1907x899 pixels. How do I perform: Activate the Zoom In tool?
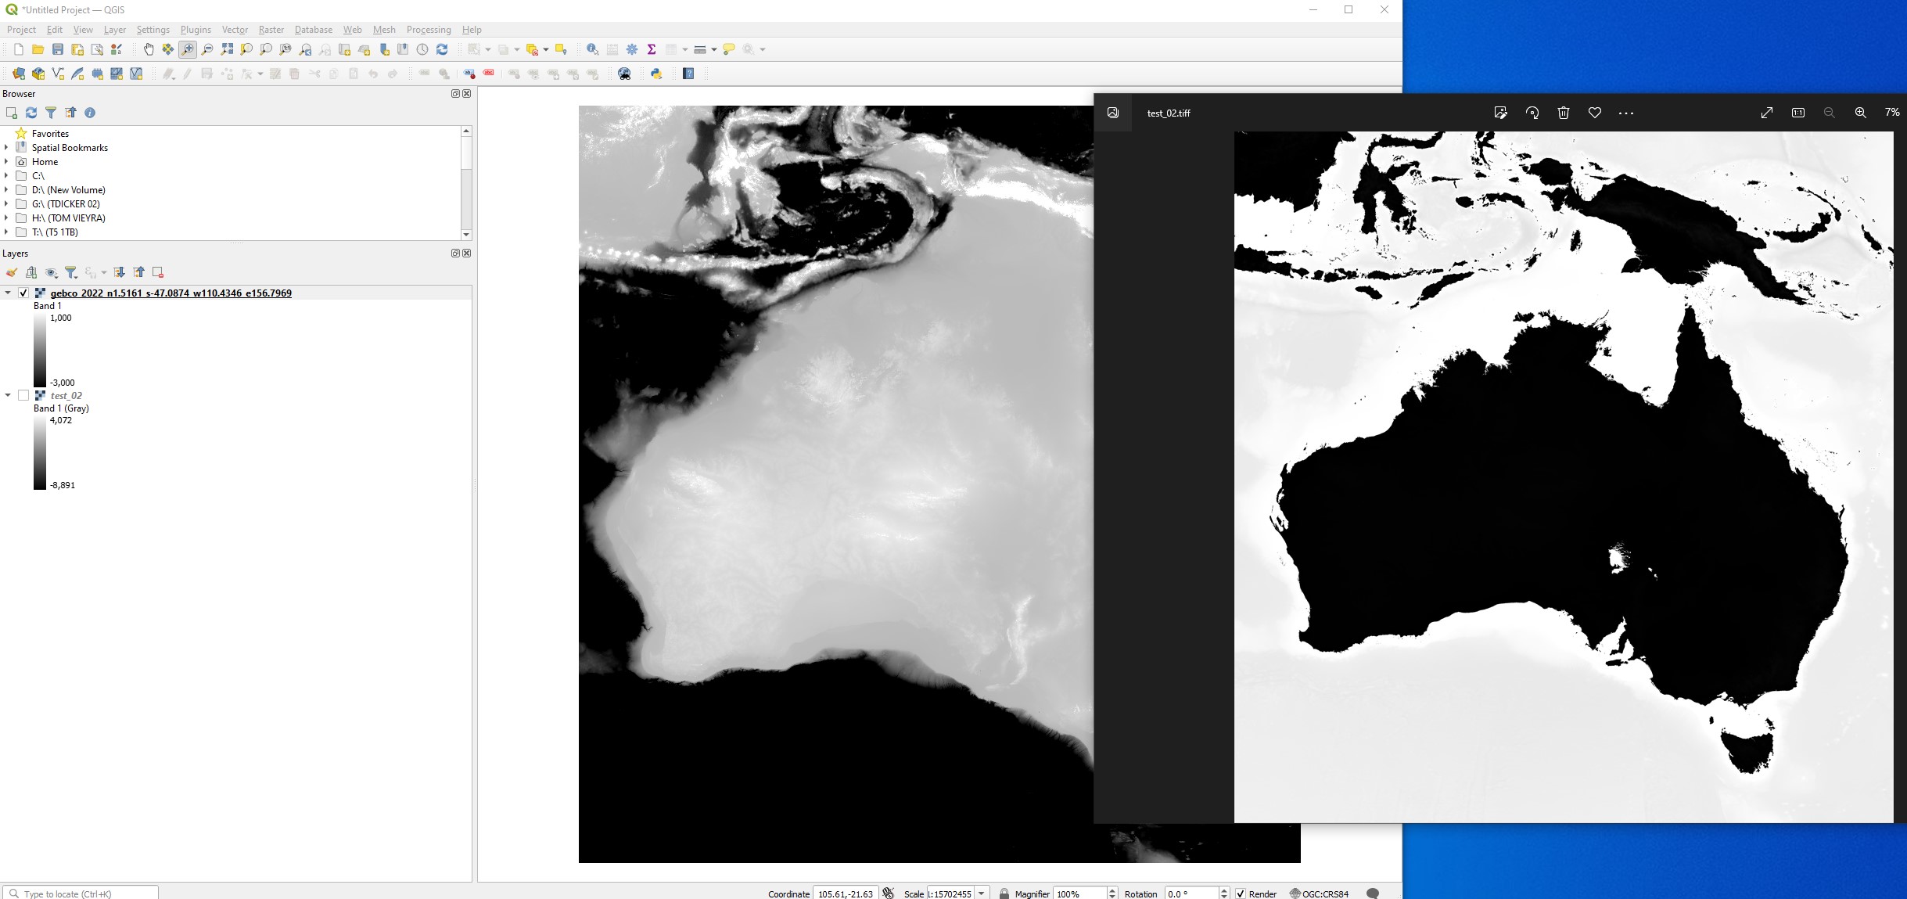point(188,49)
